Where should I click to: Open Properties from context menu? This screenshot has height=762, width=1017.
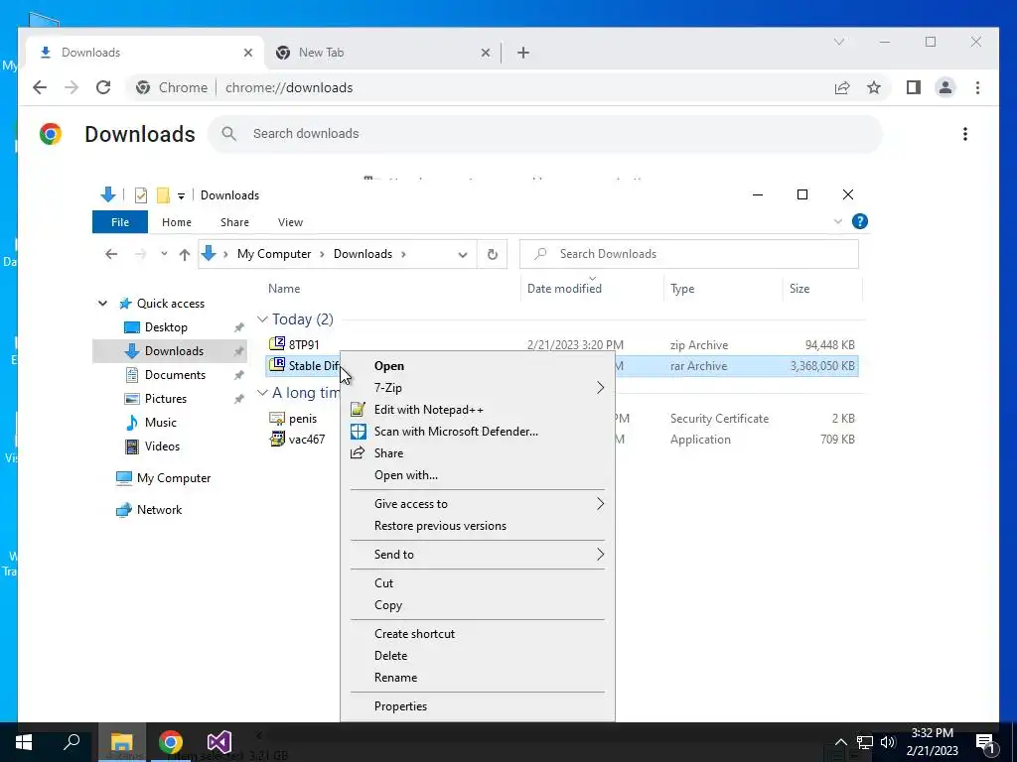click(478, 706)
